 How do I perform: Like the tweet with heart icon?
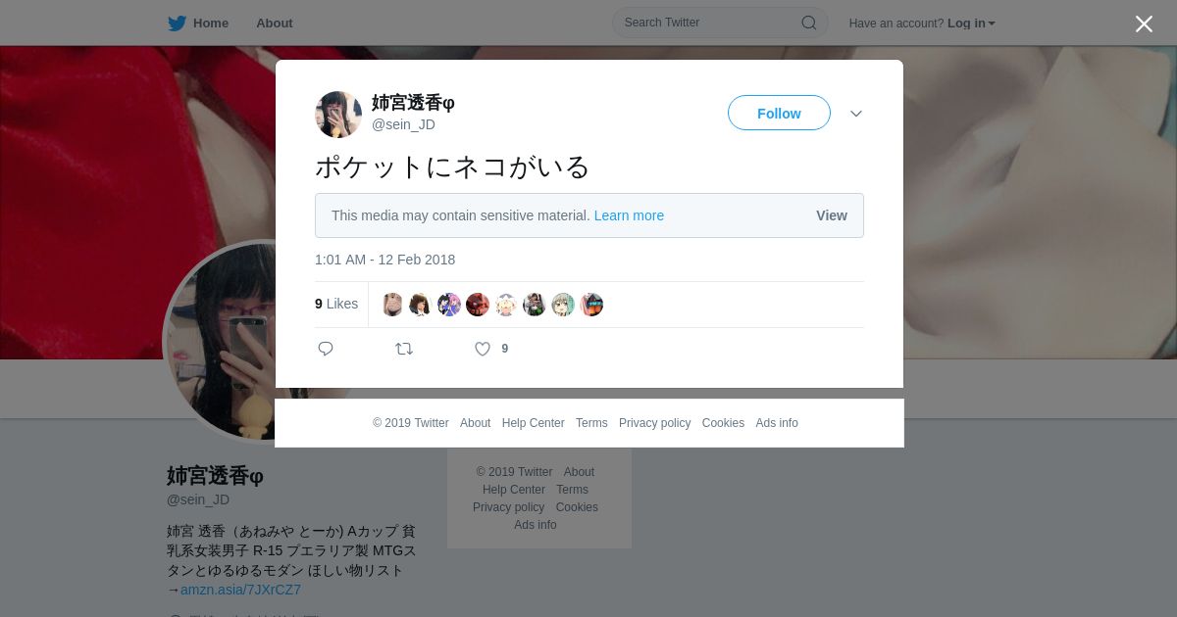pyautogui.click(x=483, y=349)
